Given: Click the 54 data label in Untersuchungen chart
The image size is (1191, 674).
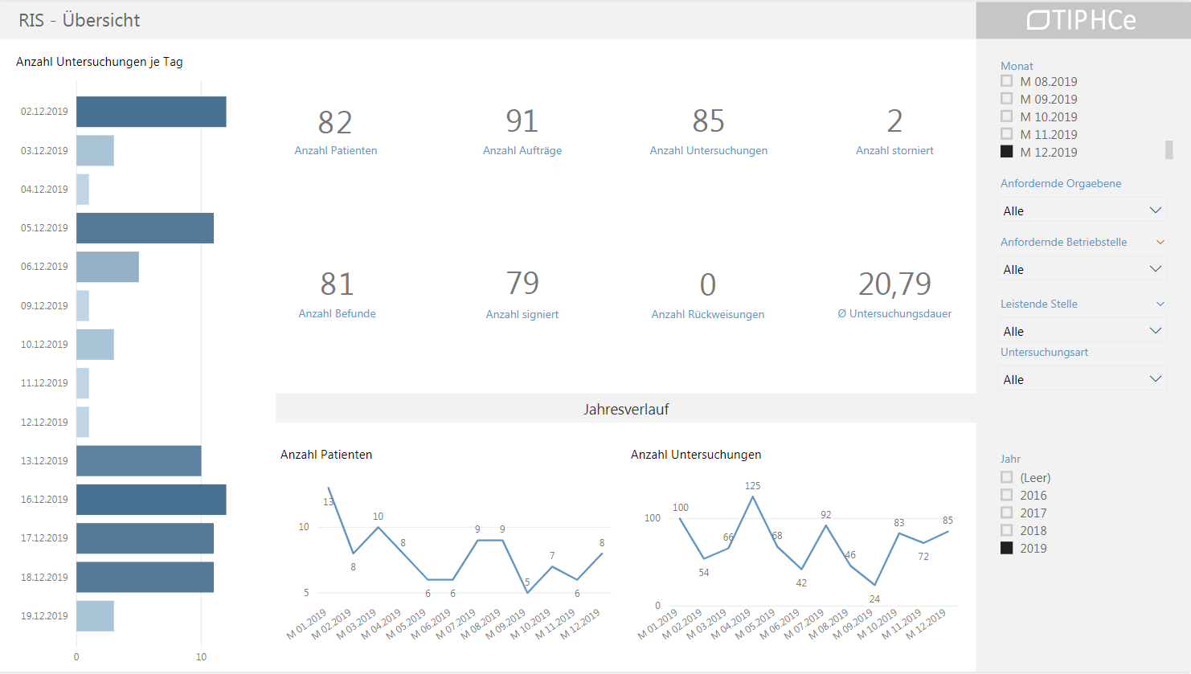Looking at the screenshot, I should coord(704,573).
